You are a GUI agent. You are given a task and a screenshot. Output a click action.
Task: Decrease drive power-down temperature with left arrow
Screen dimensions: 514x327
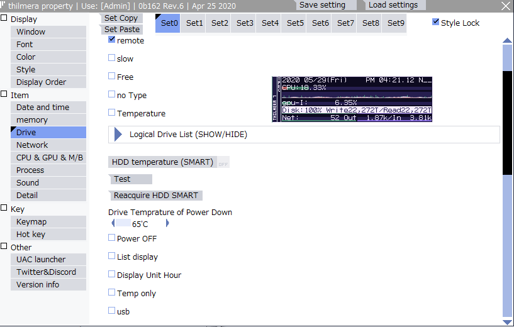[113, 223]
